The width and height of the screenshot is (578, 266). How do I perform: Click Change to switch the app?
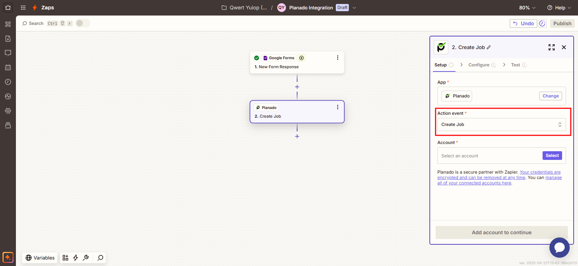coord(551,96)
